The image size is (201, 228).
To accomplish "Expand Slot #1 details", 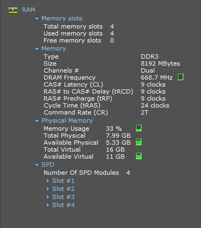I will (48, 181).
